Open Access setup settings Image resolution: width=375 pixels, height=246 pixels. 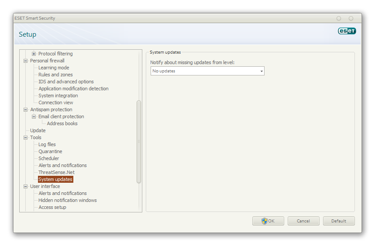coord(52,207)
